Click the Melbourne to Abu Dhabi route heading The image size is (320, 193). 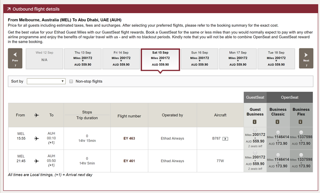click(65, 20)
